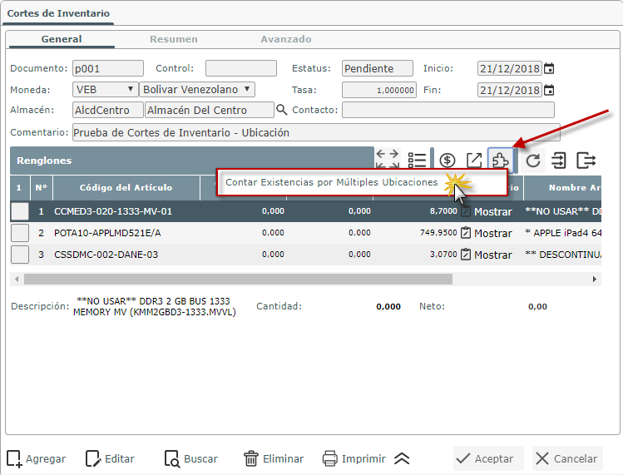Click the list view icon in Renglones toolbar

click(417, 161)
